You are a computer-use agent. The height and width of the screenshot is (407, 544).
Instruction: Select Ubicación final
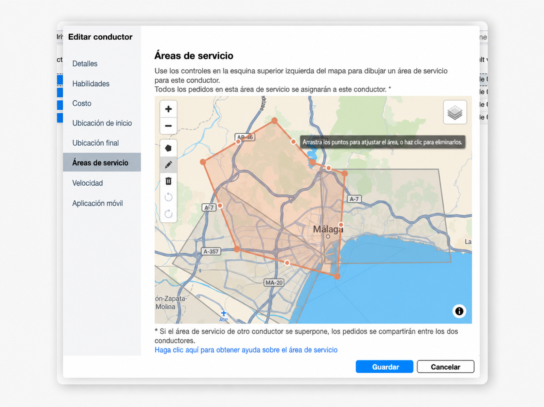tap(96, 143)
